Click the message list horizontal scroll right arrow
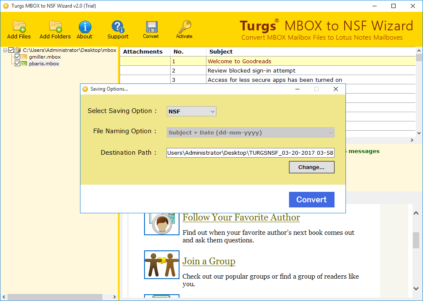The height and width of the screenshot is (301, 423). 412,140
